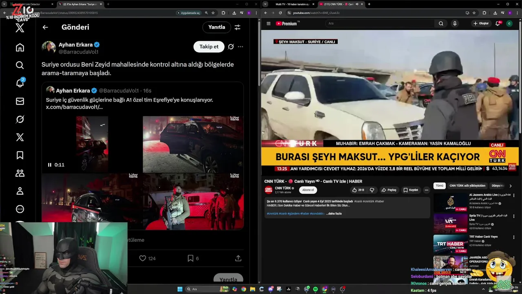Open Discord from the taskbar
522x294 pixels.
[271, 289]
